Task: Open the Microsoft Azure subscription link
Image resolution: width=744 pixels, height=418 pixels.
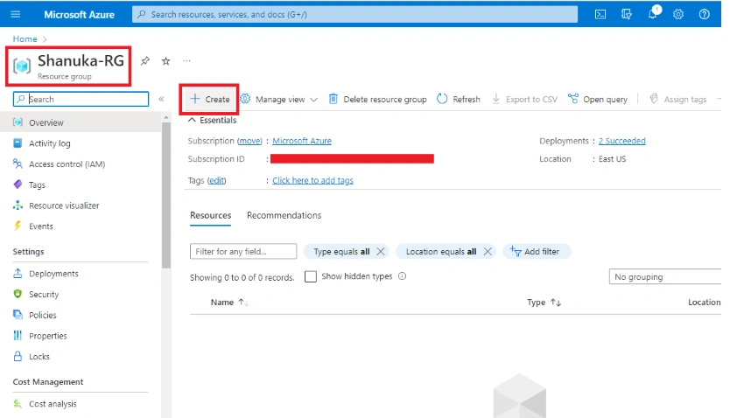Action: tap(302, 141)
